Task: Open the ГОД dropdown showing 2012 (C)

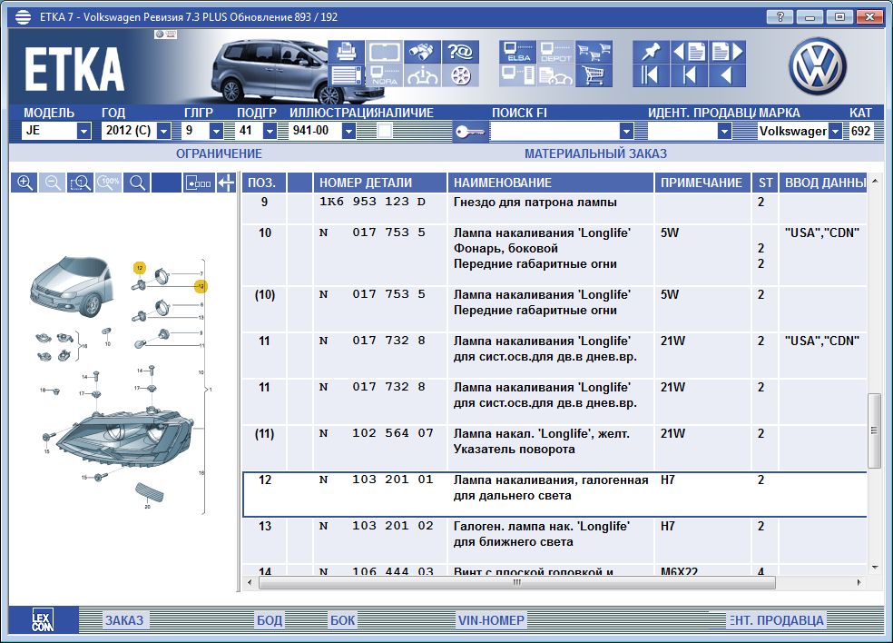Action: 164,131
